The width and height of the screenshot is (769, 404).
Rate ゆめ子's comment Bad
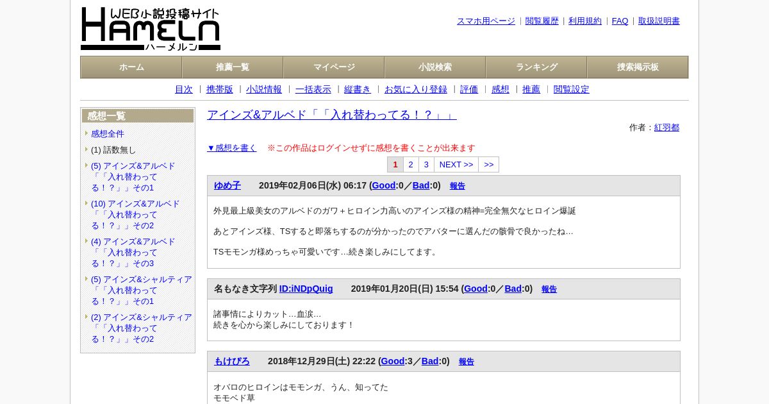pos(421,186)
